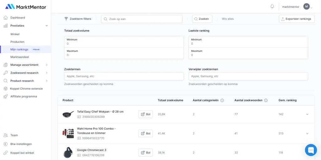Click Gem. ranking column header
Screen dimensions: 321x160
click(x=288, y=100)
